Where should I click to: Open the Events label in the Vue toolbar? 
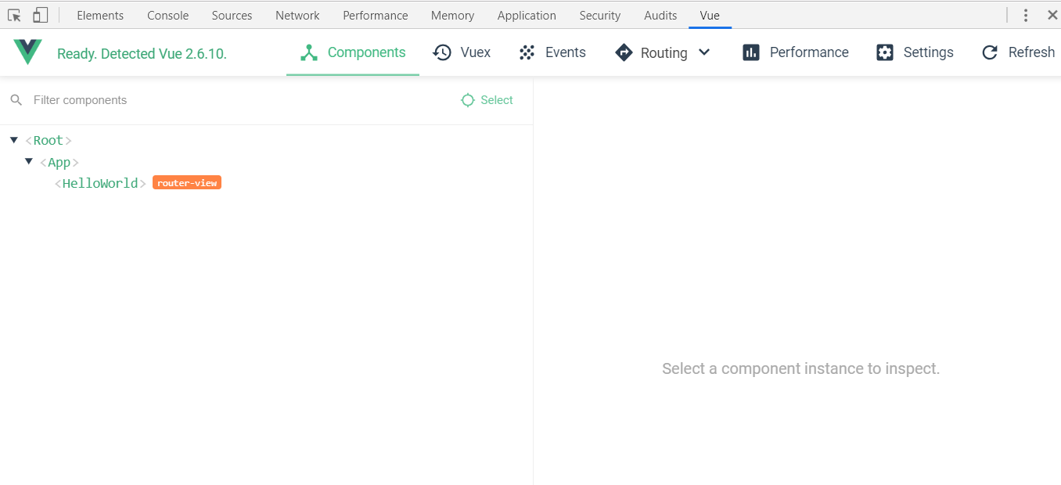[x=566, y=52]
